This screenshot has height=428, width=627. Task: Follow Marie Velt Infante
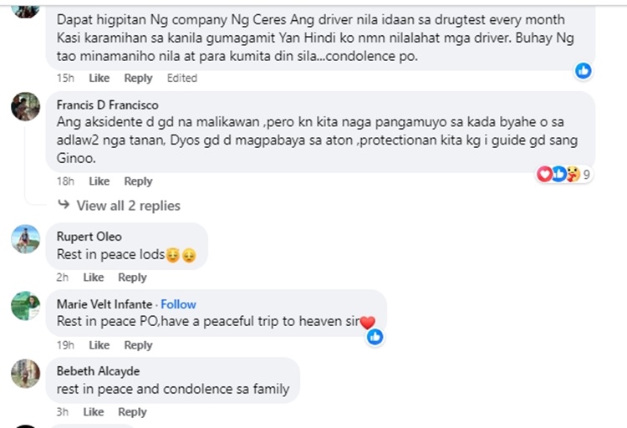pyautogui.click(x=178, y=304)
